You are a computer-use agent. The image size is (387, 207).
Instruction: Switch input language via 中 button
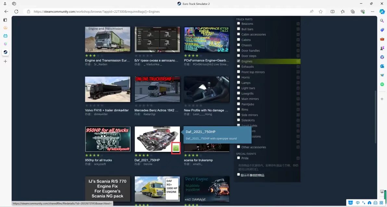click(x=357, y=203)
